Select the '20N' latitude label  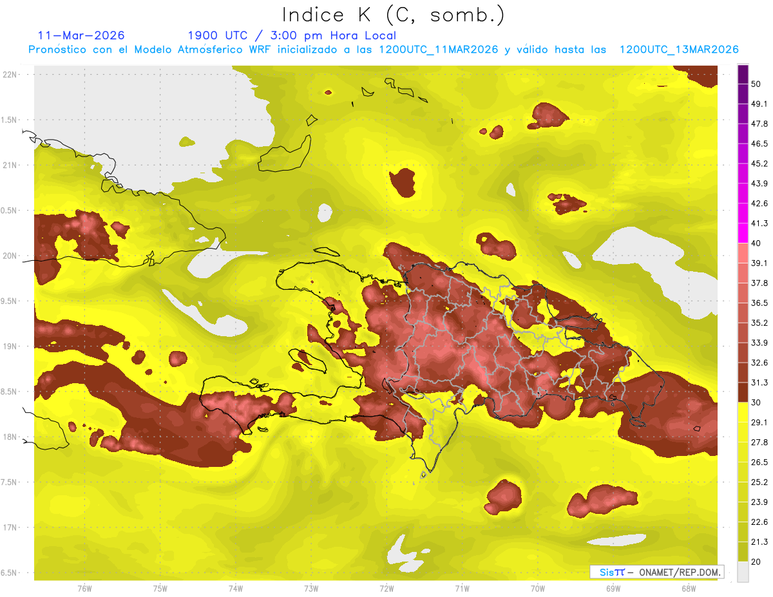(x=10, y=256)
